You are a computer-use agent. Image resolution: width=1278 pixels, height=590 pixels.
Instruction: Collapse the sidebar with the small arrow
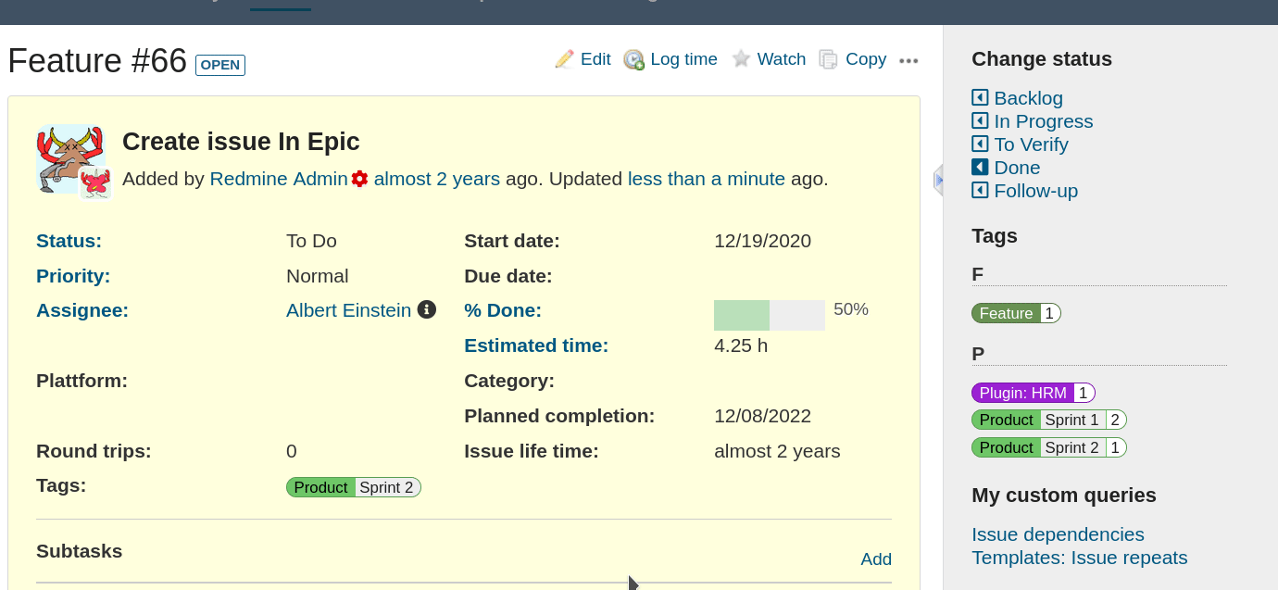(938, 180)
